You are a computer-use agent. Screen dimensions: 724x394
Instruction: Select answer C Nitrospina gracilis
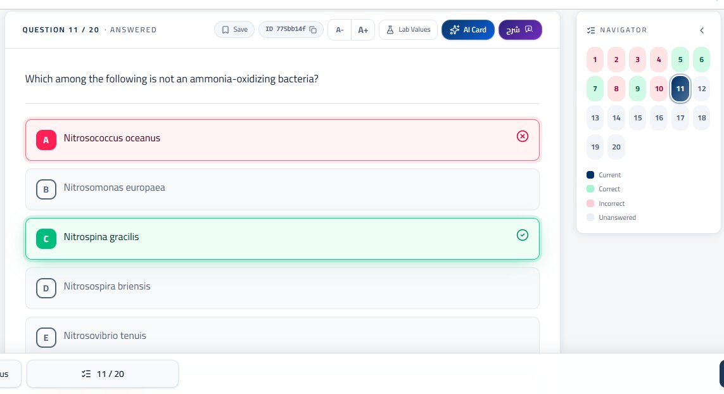[x=282, y=239]
